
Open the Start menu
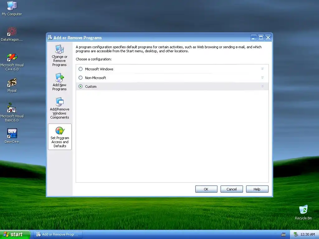(15, 234)
